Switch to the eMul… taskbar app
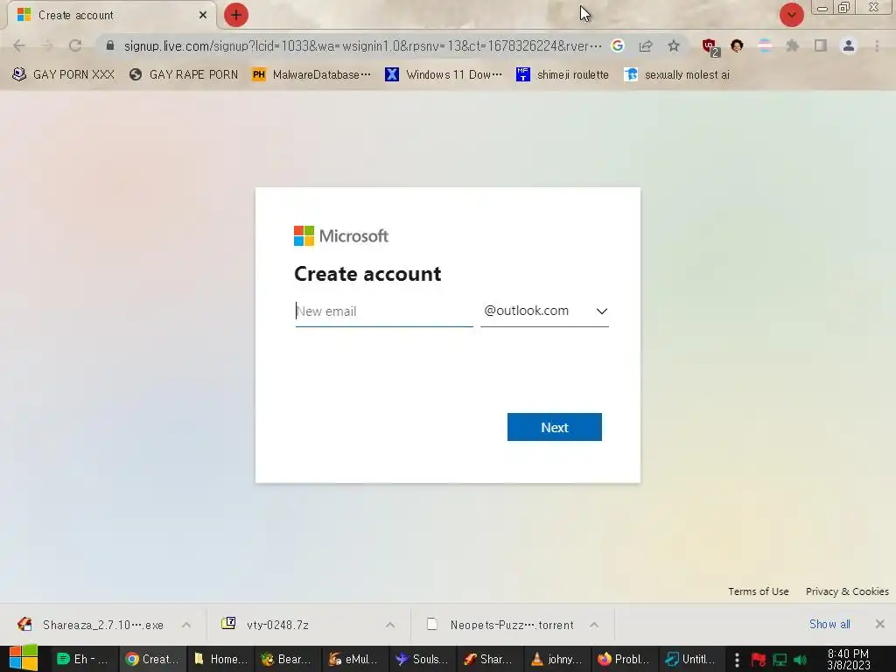Viewport: 896px width, 672px height. click(355, 659)
